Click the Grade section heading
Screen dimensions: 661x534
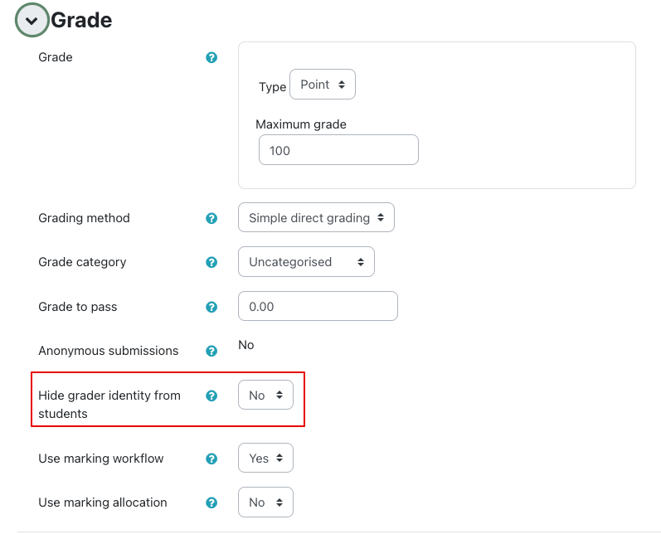click(x=81, y=20)
